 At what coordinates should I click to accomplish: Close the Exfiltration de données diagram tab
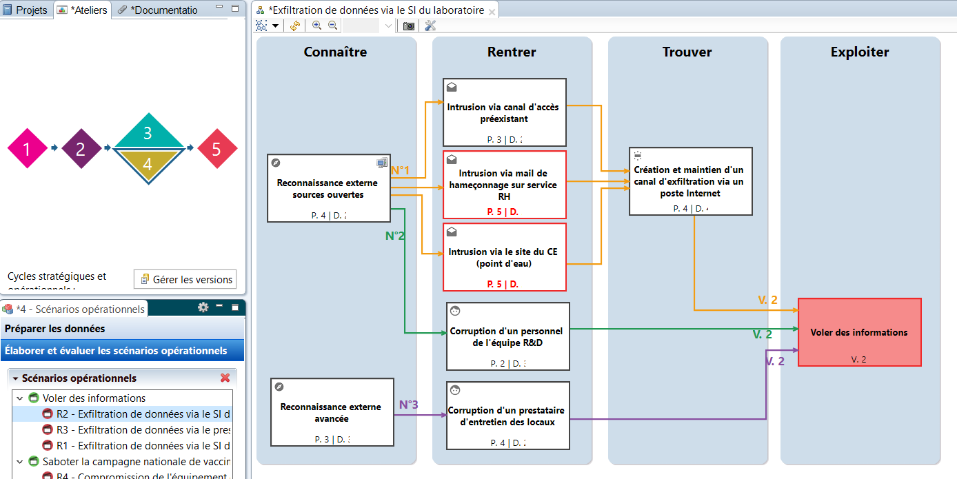(492, 11)
